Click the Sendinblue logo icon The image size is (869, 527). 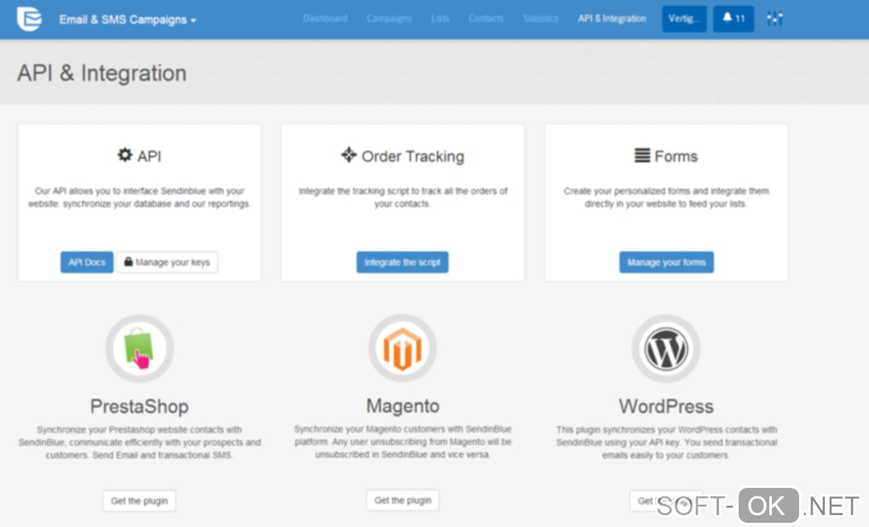(29, 19)
